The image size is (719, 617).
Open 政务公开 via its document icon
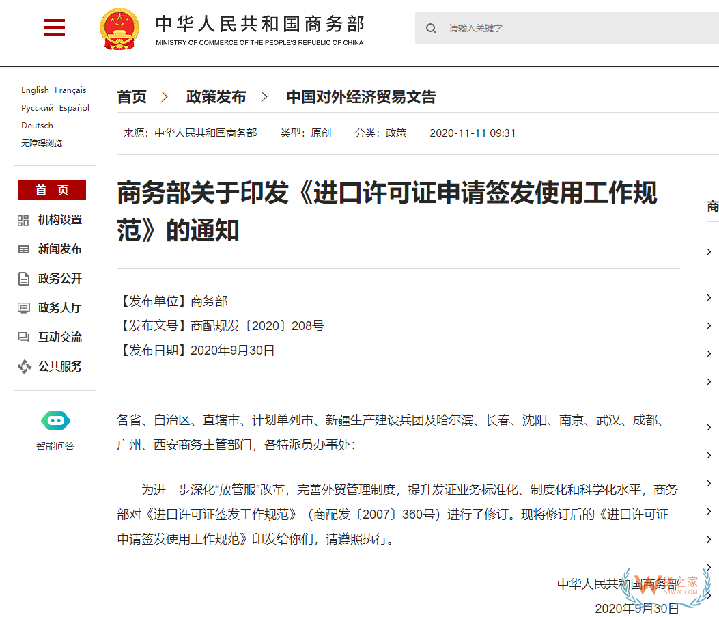coord(23,278)
